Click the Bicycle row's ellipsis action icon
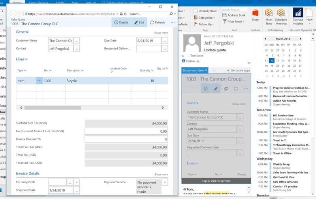 [x=39, y=81]
